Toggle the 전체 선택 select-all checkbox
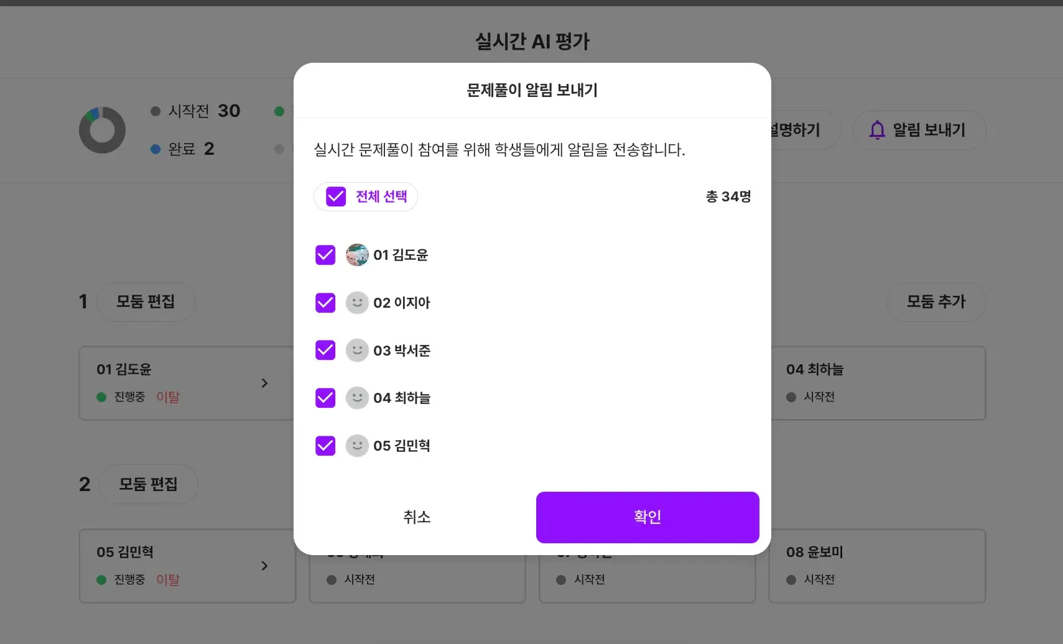Viewport: 1063px width, 644px height. 336,196
